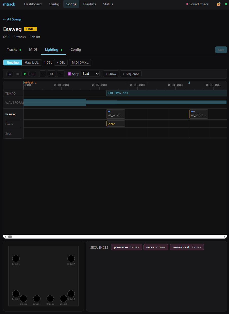This screenshot has width=229, height=314.
Task: Click the Stop playback icon
Action: (x=17, y=74)
